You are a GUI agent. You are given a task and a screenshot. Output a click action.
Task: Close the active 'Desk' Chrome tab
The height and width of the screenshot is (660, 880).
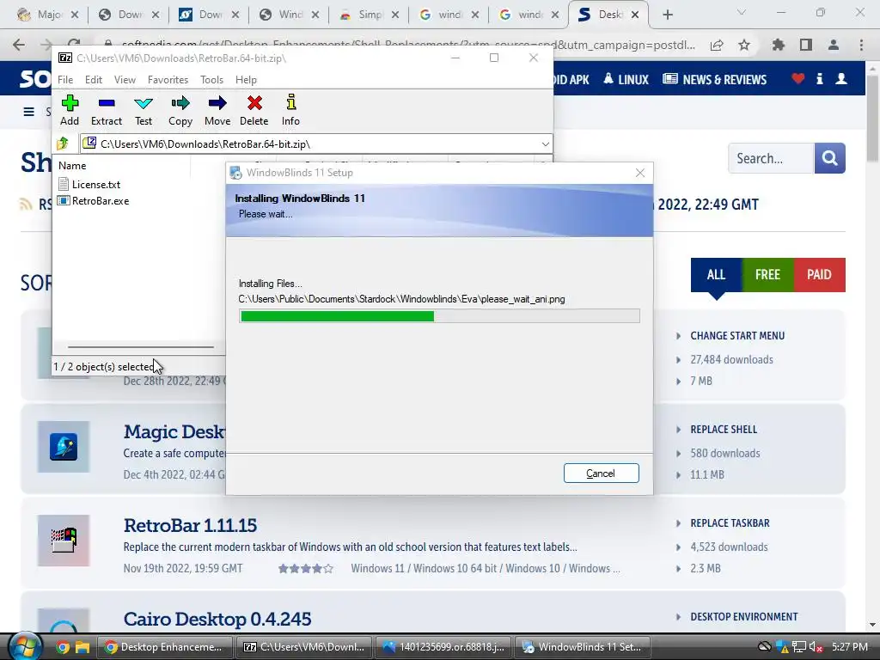pos(635,15)
